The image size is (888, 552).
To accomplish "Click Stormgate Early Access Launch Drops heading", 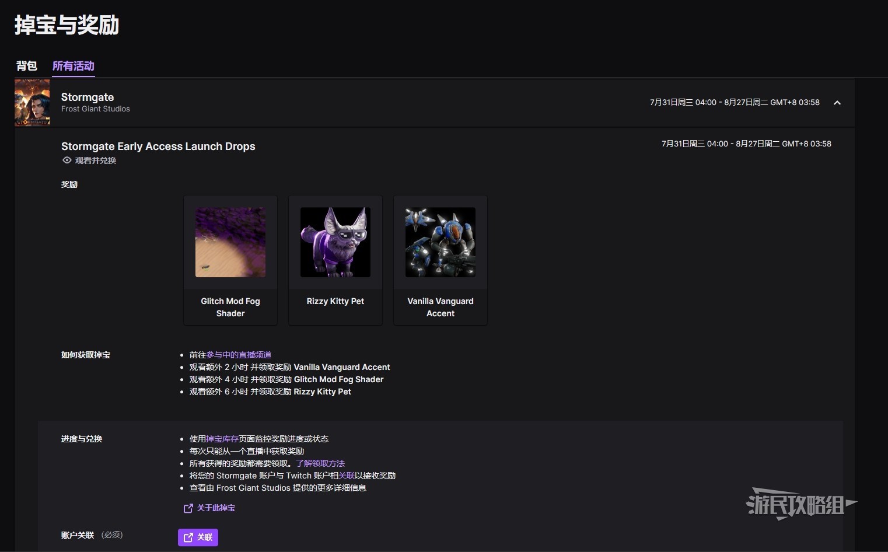I will (158, 146).
